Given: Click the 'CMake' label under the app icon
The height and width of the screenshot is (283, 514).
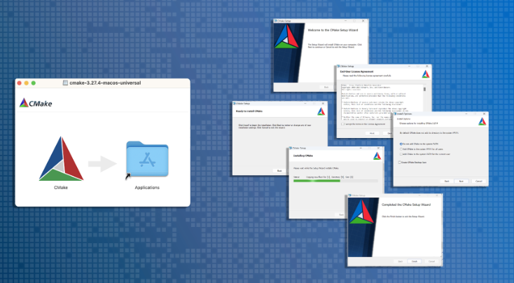Looking at the screenshot, I should pyautogui.click(x=61, y=188).
